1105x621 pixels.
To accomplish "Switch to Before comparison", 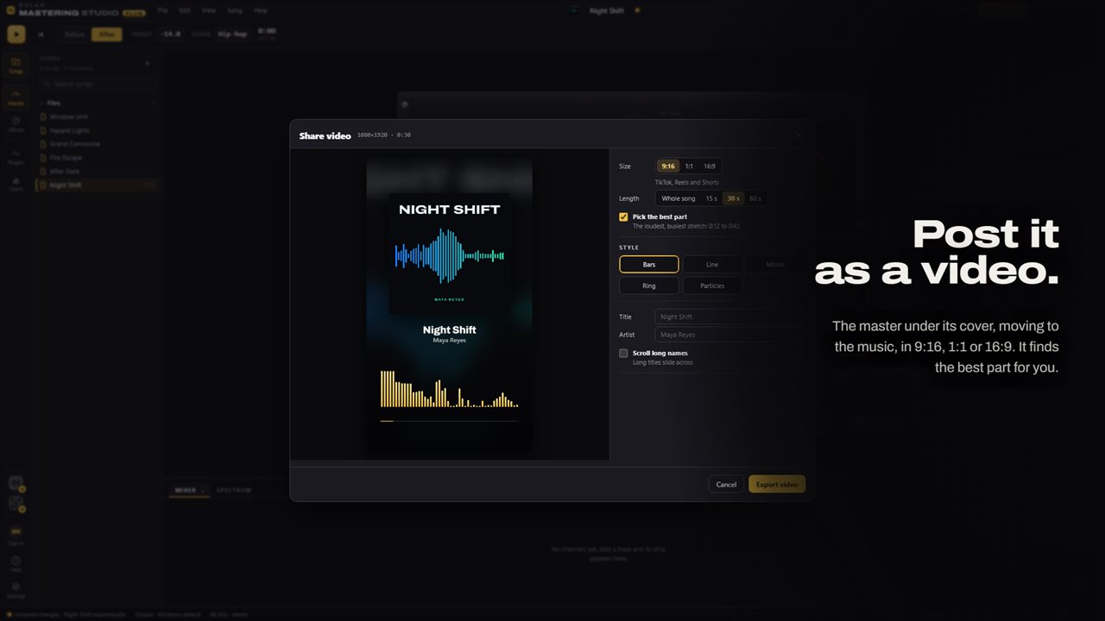I will coord(75,34).
